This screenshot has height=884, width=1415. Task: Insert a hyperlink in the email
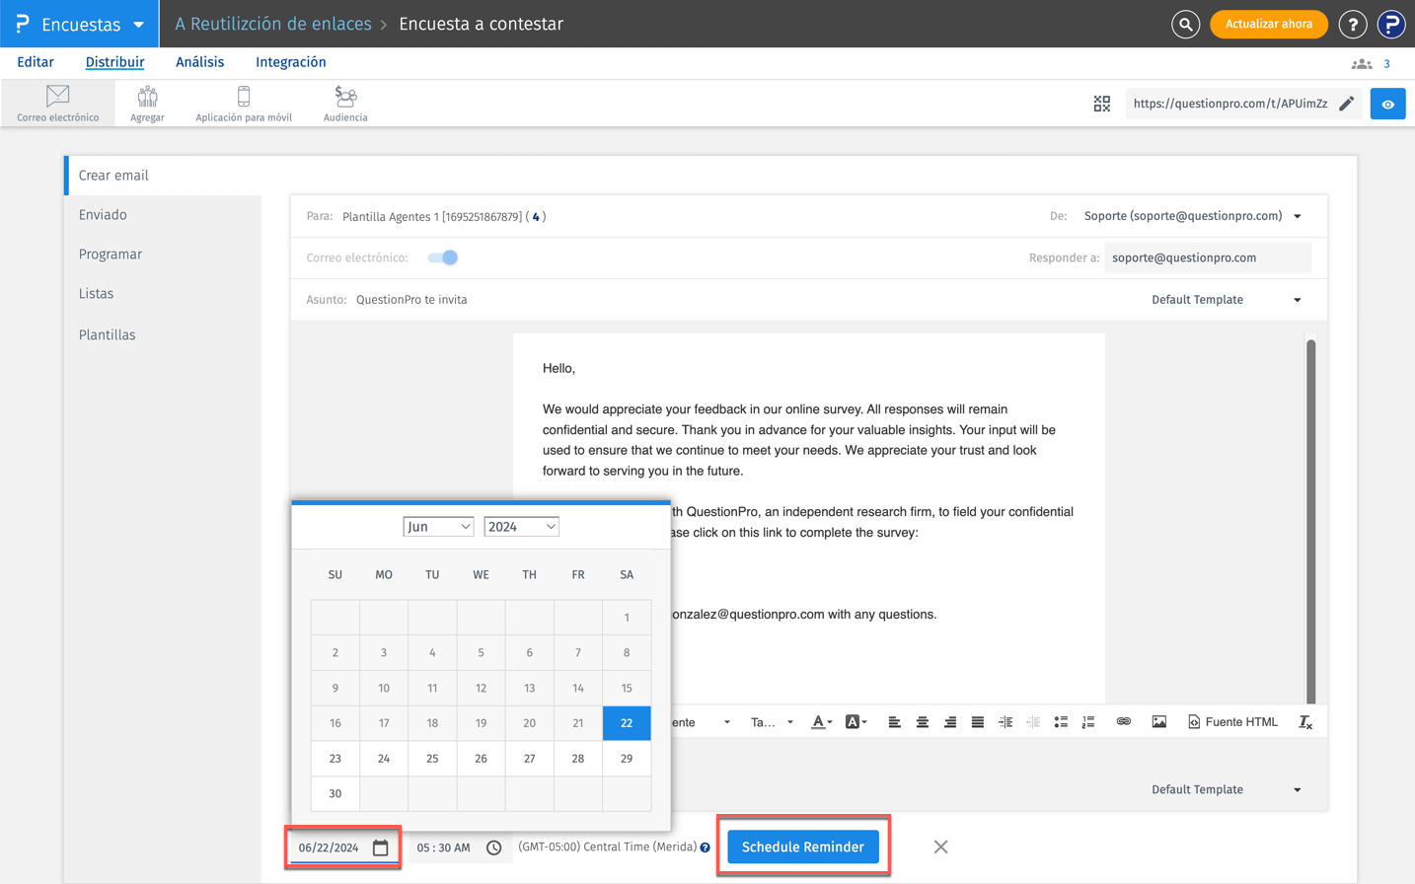tap(1123, 722)
